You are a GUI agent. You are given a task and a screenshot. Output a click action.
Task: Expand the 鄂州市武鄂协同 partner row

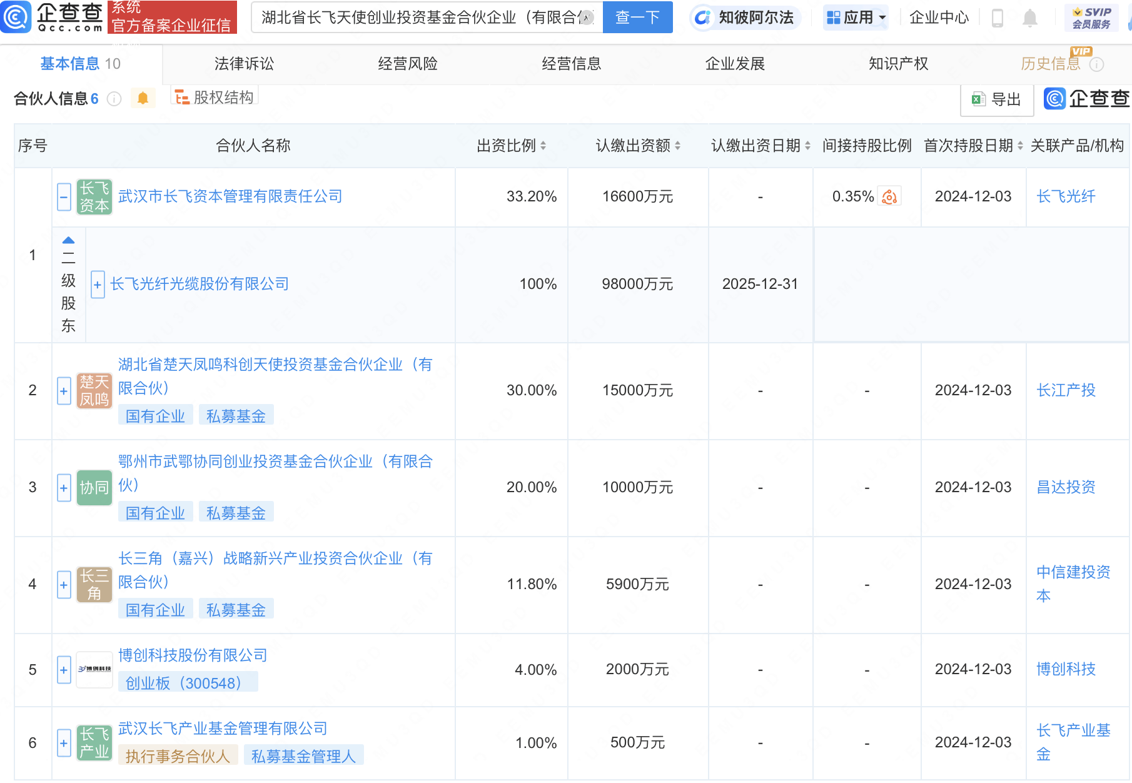tap(64, 488)
